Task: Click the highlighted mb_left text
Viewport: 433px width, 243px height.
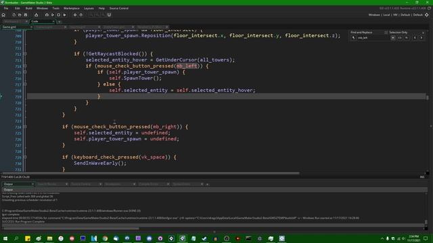Action: coord(187,66)
